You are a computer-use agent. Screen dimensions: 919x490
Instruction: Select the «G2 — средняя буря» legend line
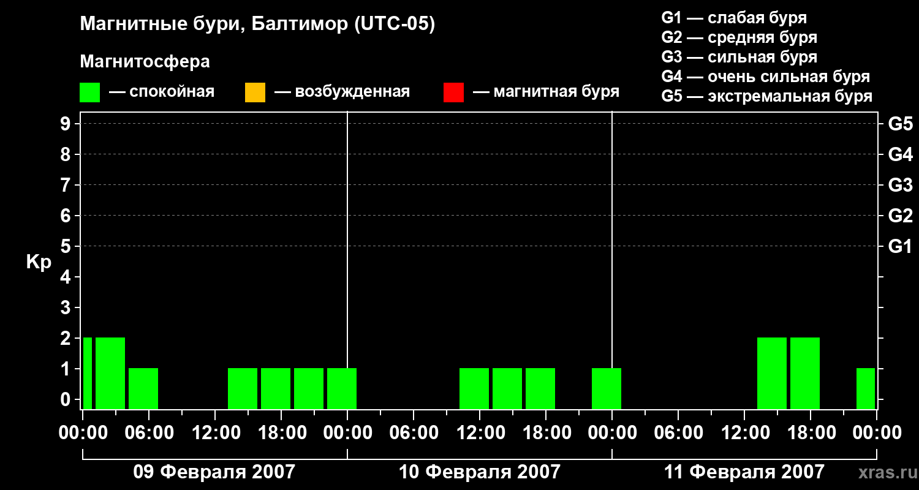coord(739,37)
